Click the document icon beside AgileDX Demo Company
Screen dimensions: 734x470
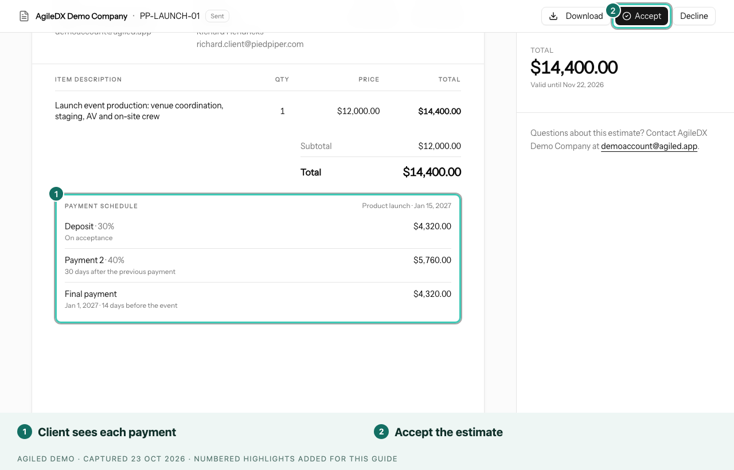tap(24, 16)
